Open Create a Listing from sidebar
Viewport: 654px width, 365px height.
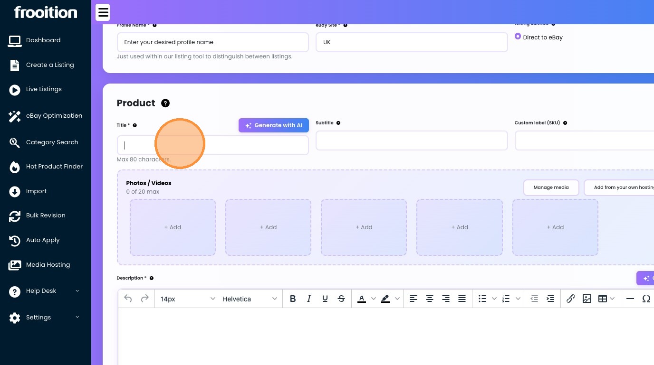click(50, 65)
